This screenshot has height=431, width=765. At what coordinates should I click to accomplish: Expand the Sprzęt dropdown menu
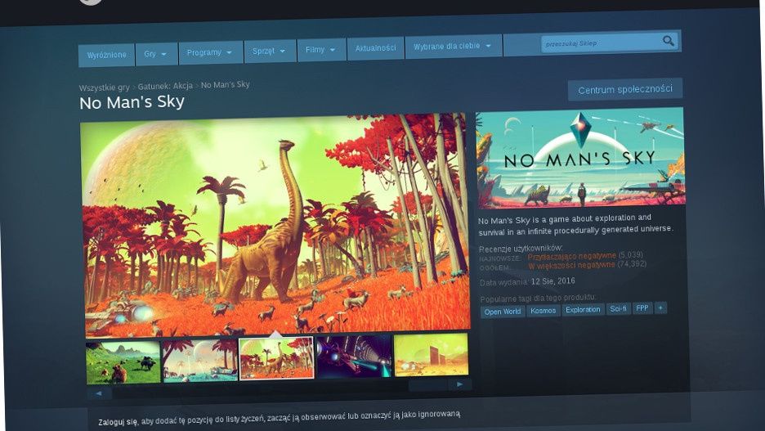click(269, 51)
